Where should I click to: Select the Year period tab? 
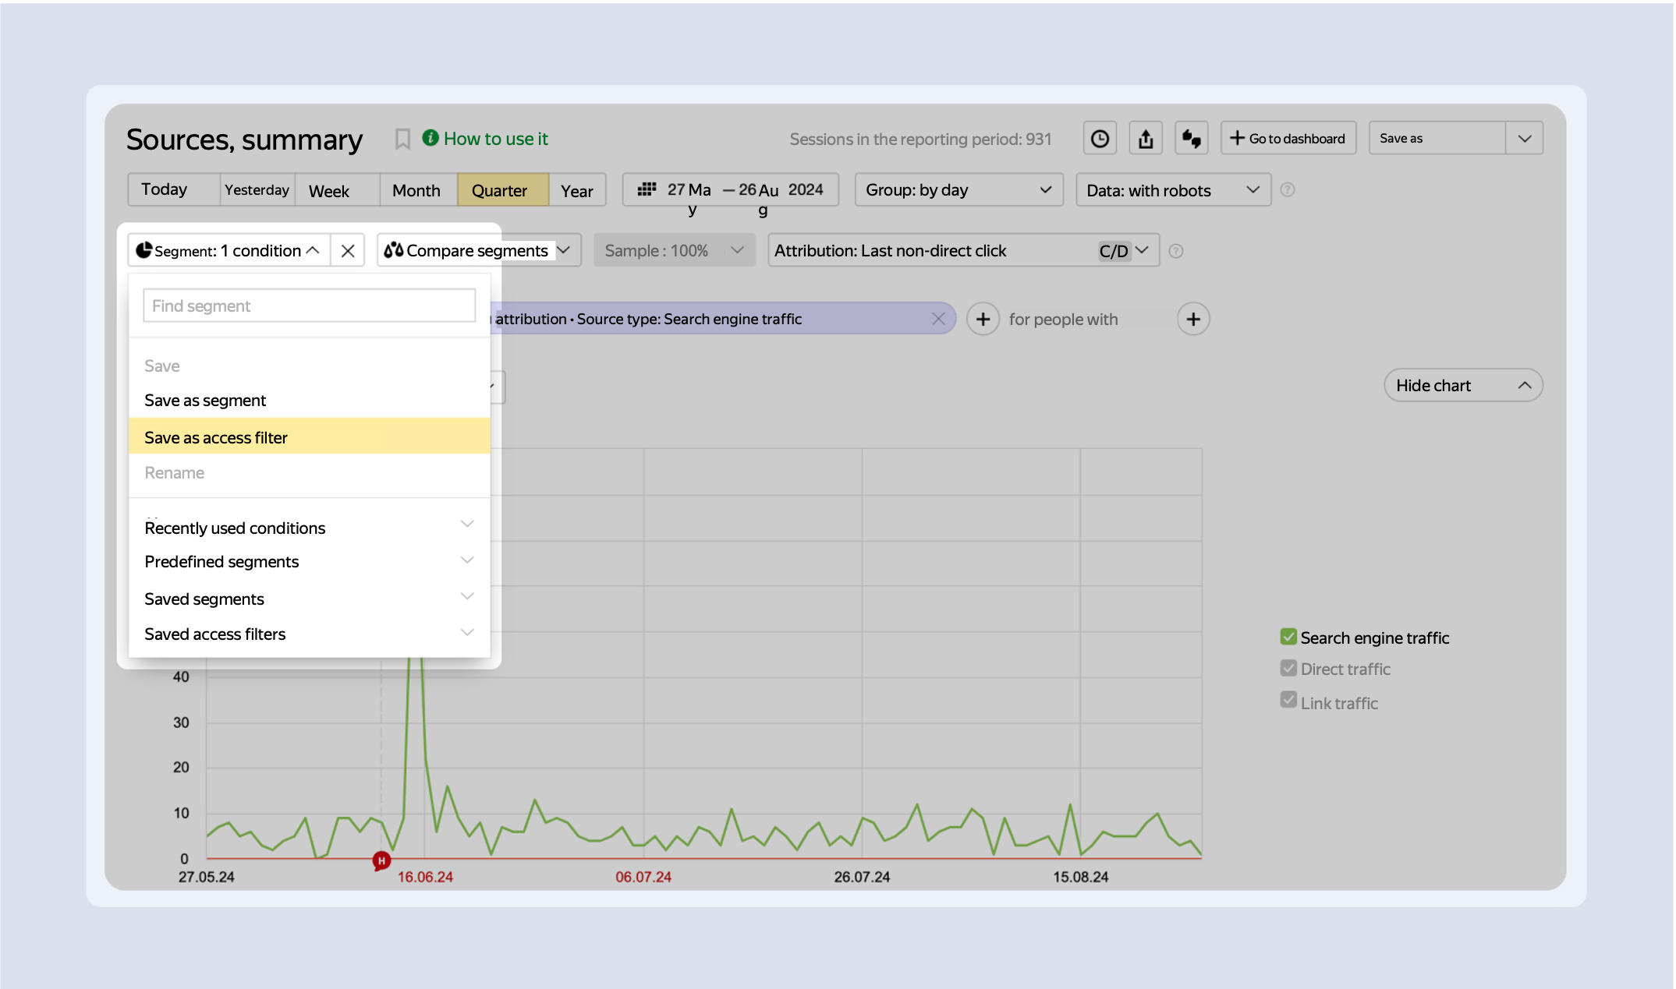click(578, 190)
